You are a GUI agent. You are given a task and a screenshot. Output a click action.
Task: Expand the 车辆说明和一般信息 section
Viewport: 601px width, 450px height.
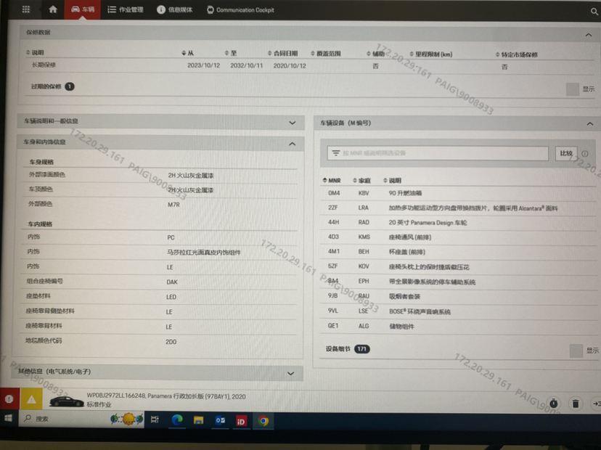(x=293, y=123)
